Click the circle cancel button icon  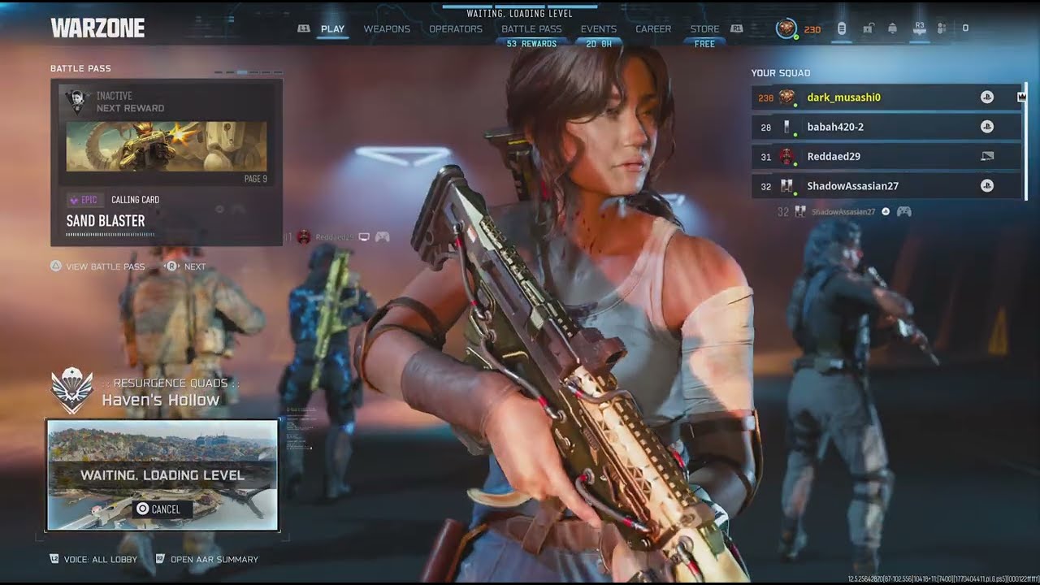point(143,509)
